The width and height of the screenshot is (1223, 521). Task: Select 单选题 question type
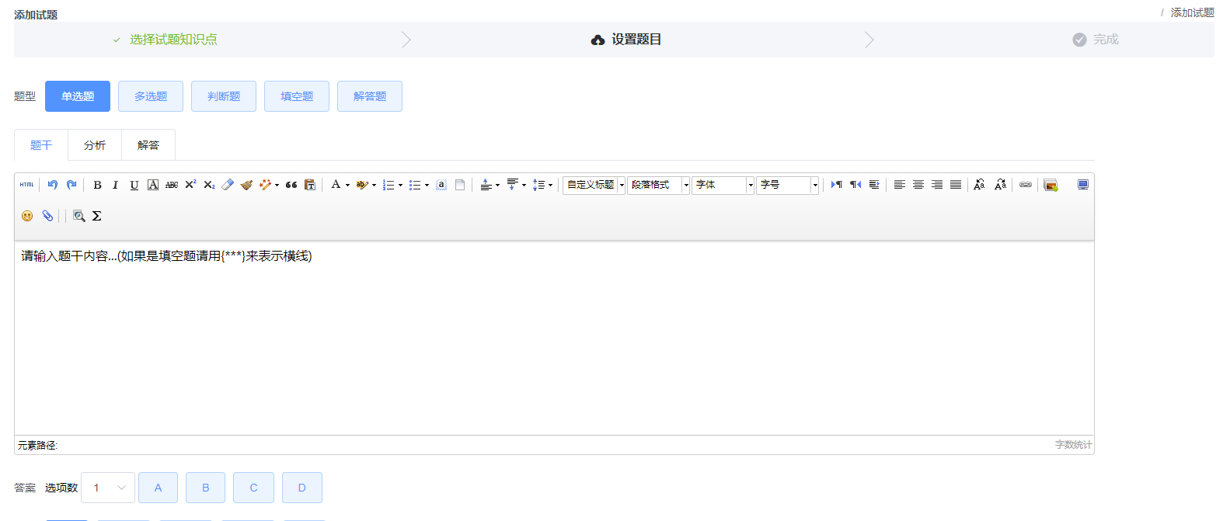pyautogui.click(x=78, y=96)
